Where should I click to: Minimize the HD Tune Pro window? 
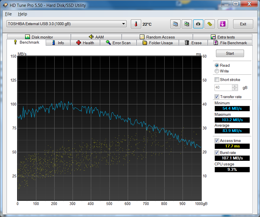tap(226, 4)
